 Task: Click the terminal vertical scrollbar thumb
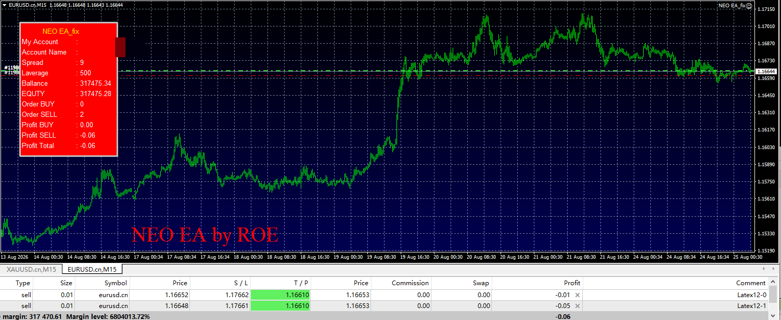[774, 295]
